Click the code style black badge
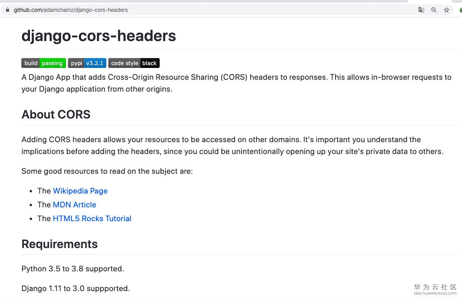This screenshot has height=299, width=462. pyautogui.click(x=134, y=63)
